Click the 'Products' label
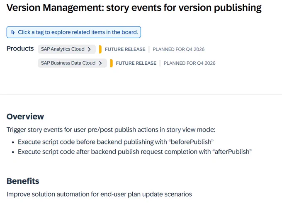282x207 pixels. [20, 49]
